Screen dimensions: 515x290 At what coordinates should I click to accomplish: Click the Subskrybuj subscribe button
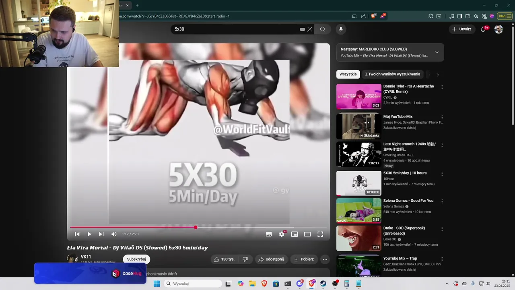pos(136,259)
